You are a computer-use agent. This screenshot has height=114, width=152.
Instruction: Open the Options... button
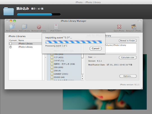(x=128, y=76)
